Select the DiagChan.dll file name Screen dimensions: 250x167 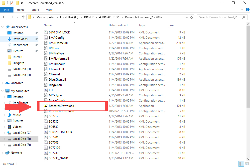coord(57,80)
